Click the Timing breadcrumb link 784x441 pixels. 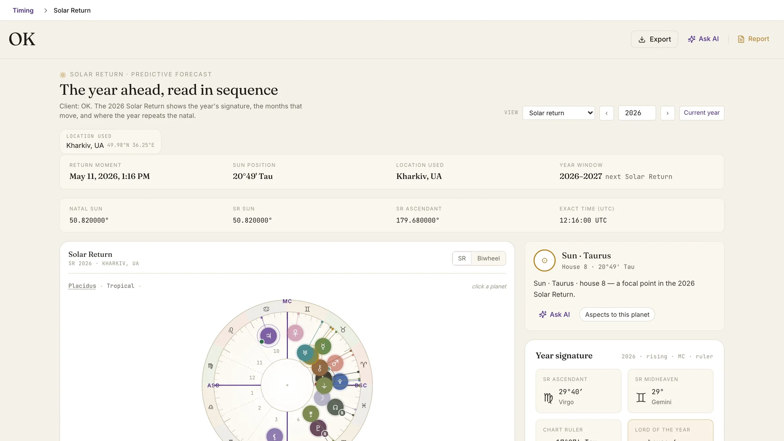[x=23, y=10]
